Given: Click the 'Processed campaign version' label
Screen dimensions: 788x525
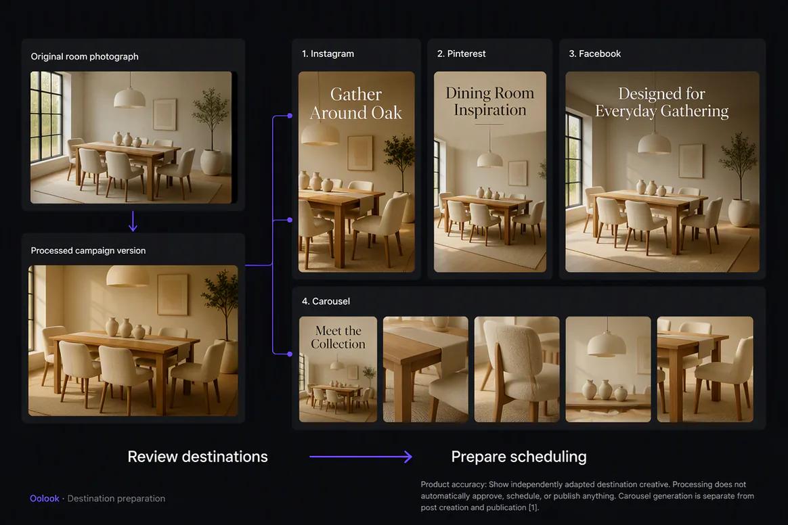Looking at the screenshot, I should pos(88,251).
